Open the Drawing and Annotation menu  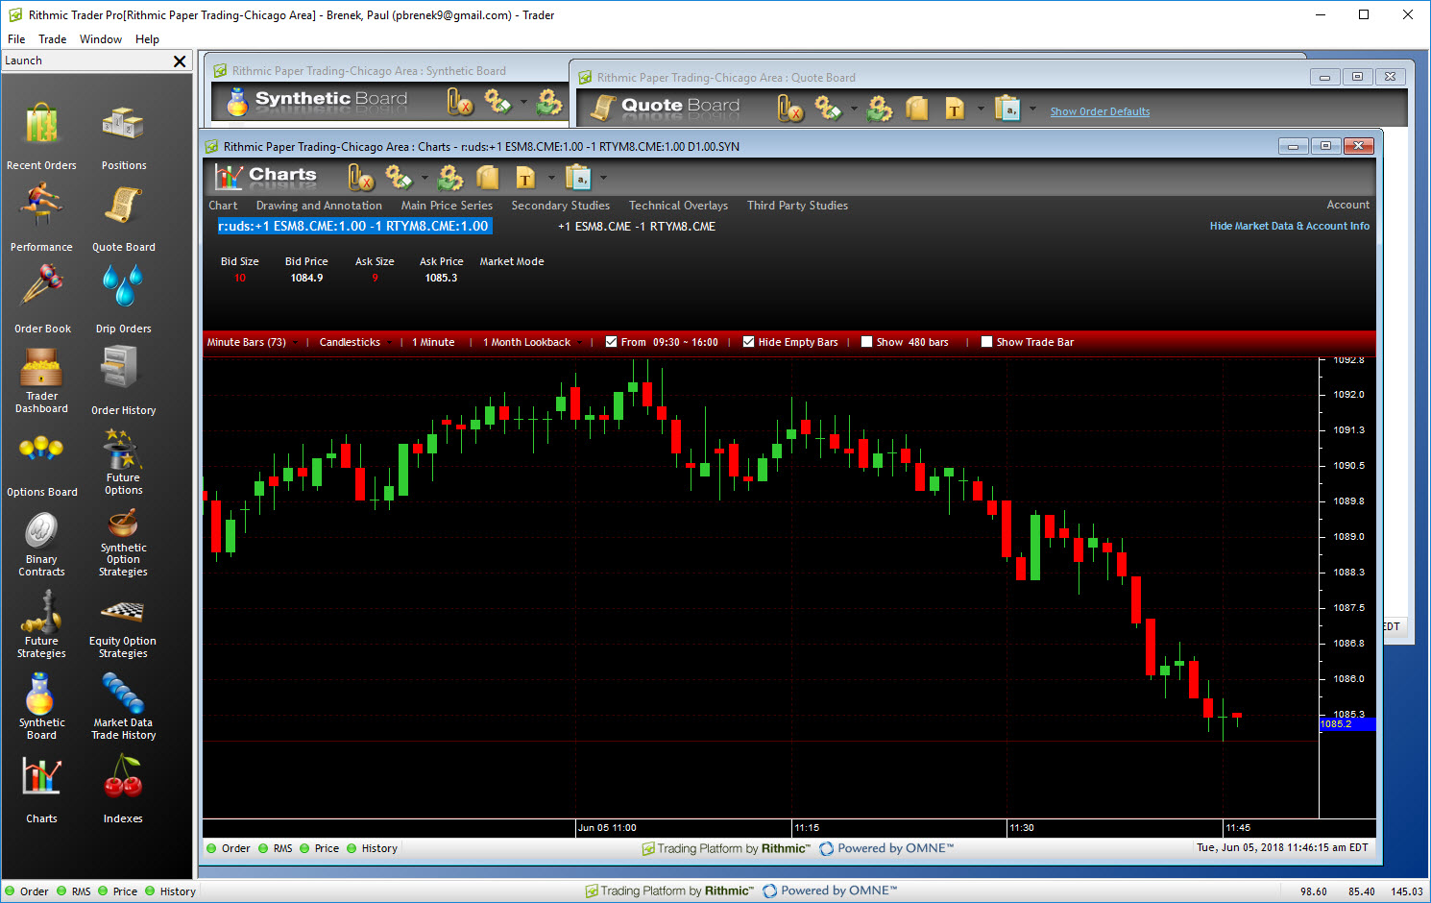click(319, 206)
